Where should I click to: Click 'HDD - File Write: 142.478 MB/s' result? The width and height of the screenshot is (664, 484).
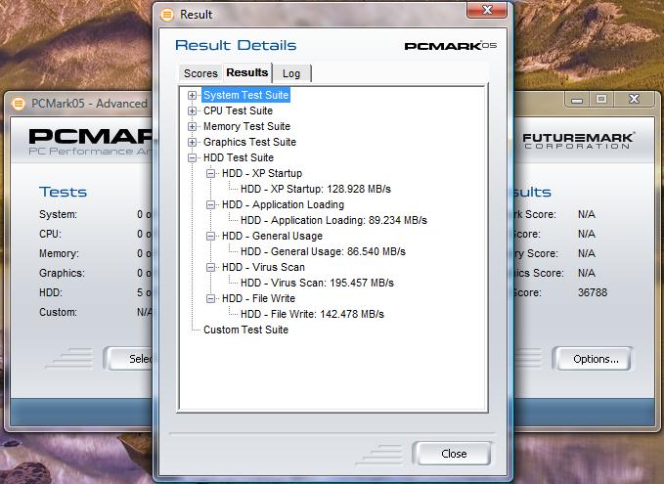(313, 315)
